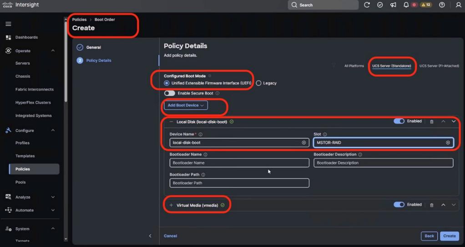Click the sidebar scrollbar down arrow

(x=66, y=239)
